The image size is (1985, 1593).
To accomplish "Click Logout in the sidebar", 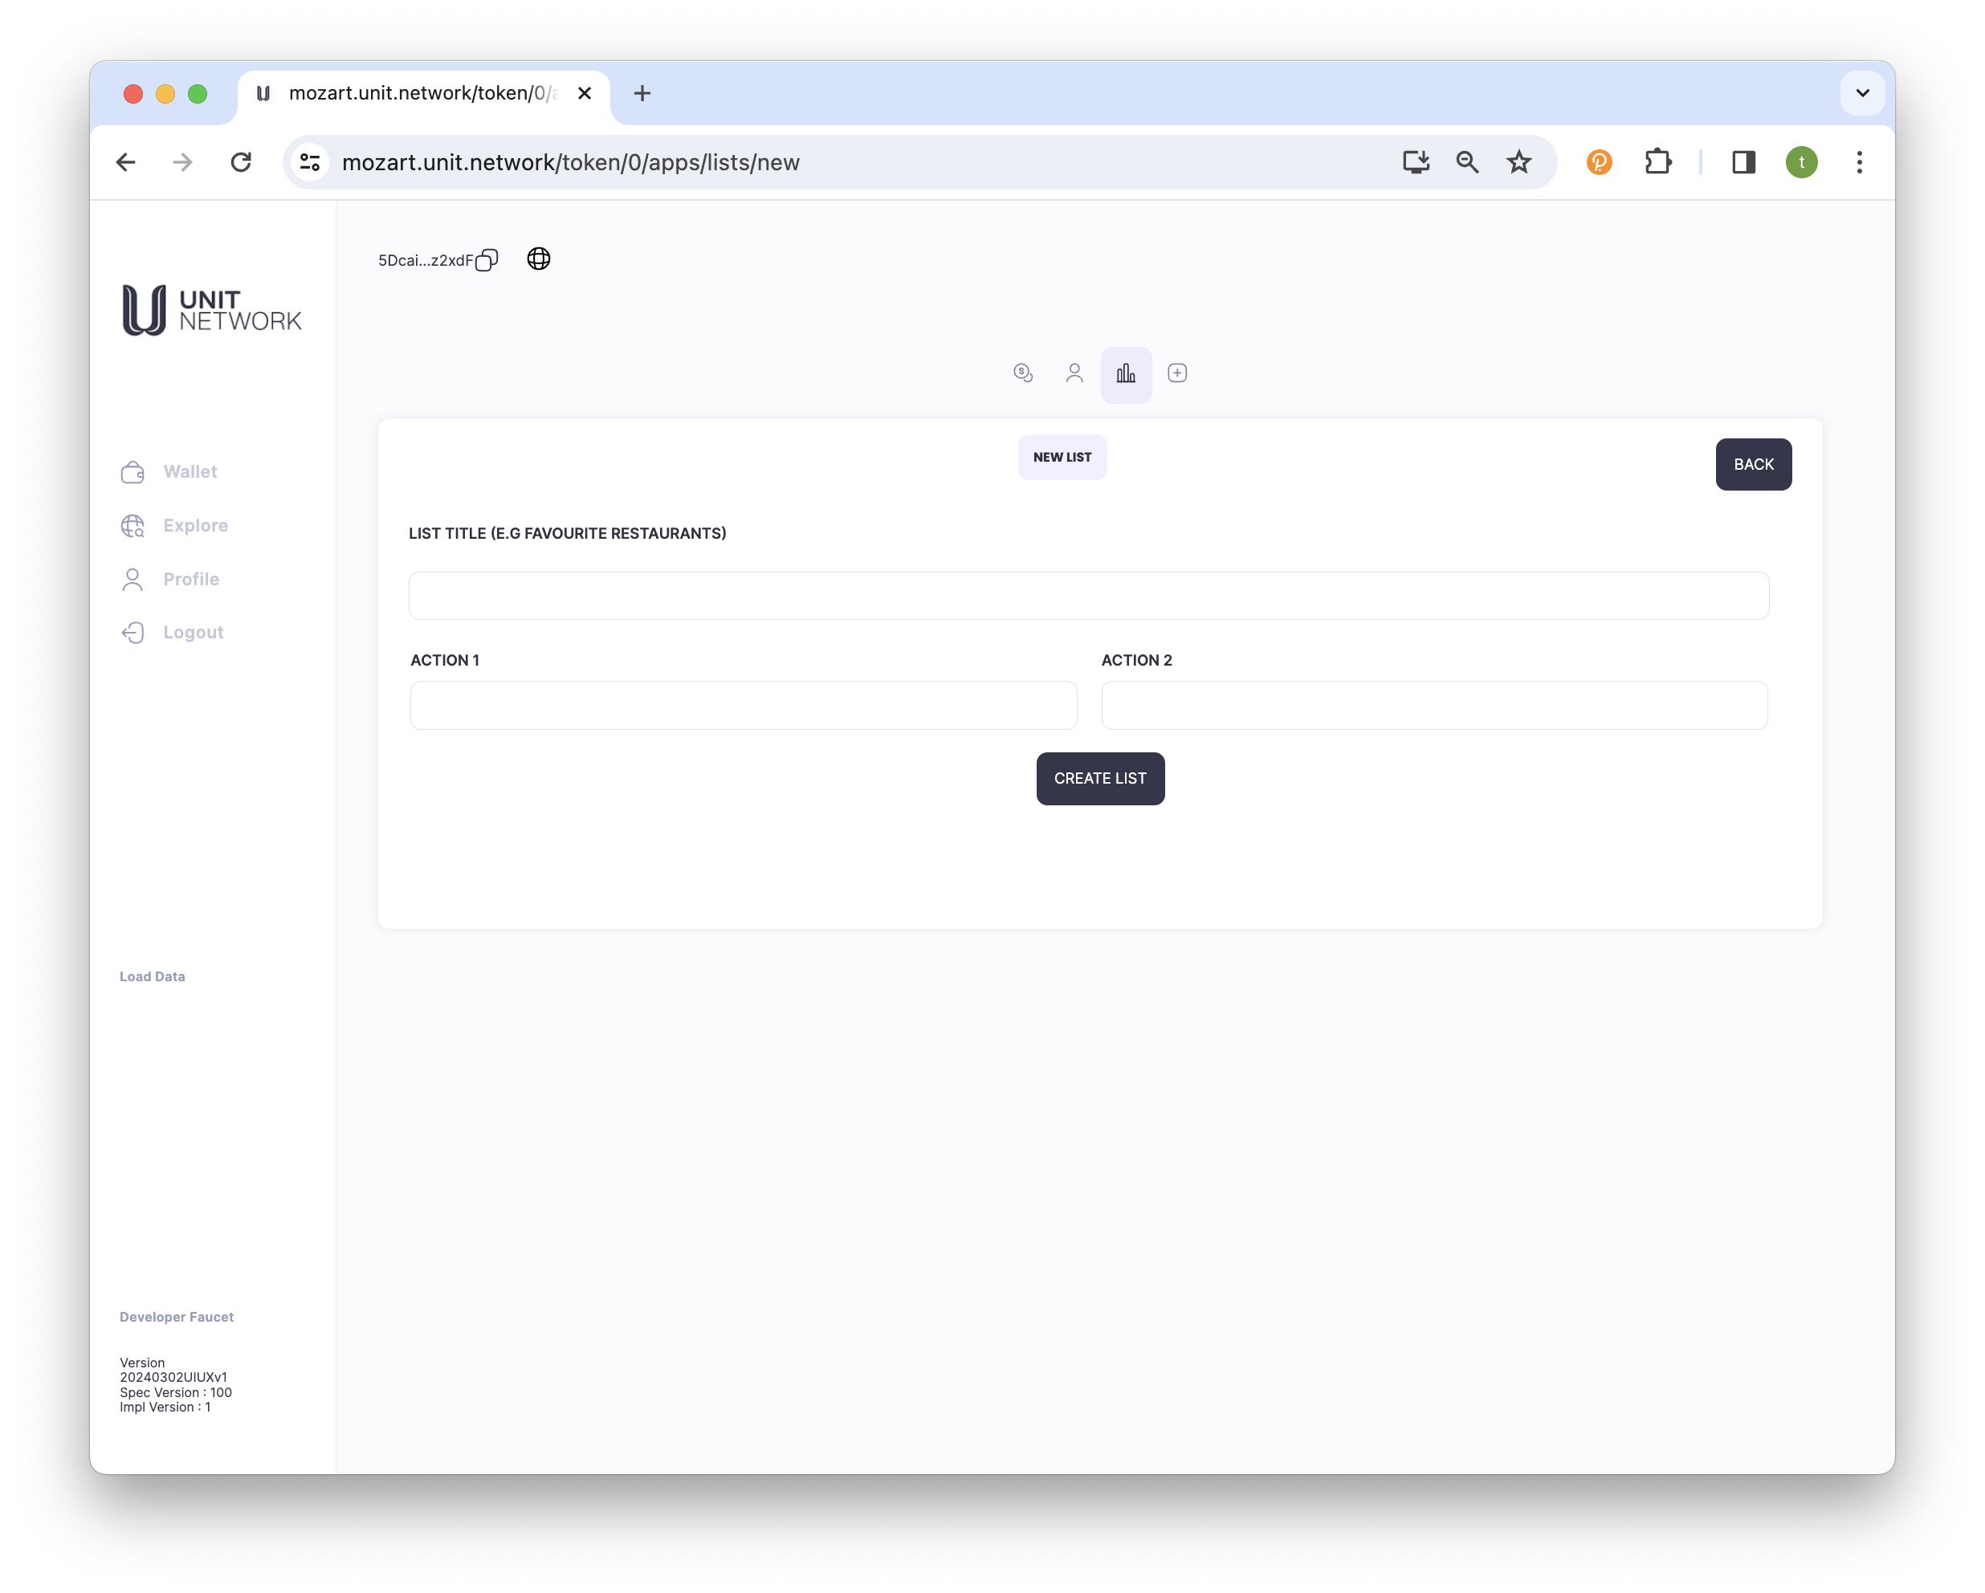I will pyautogui.click(x=193, y=633).
